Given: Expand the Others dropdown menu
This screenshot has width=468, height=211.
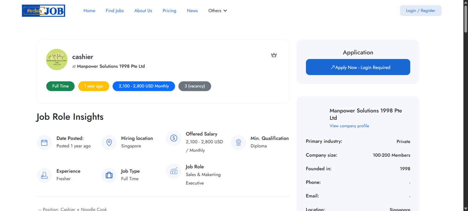Looking at the screenshot, I should (x=218, y=11).
